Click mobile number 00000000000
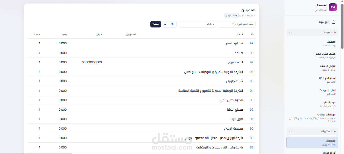 pos(92,62)
